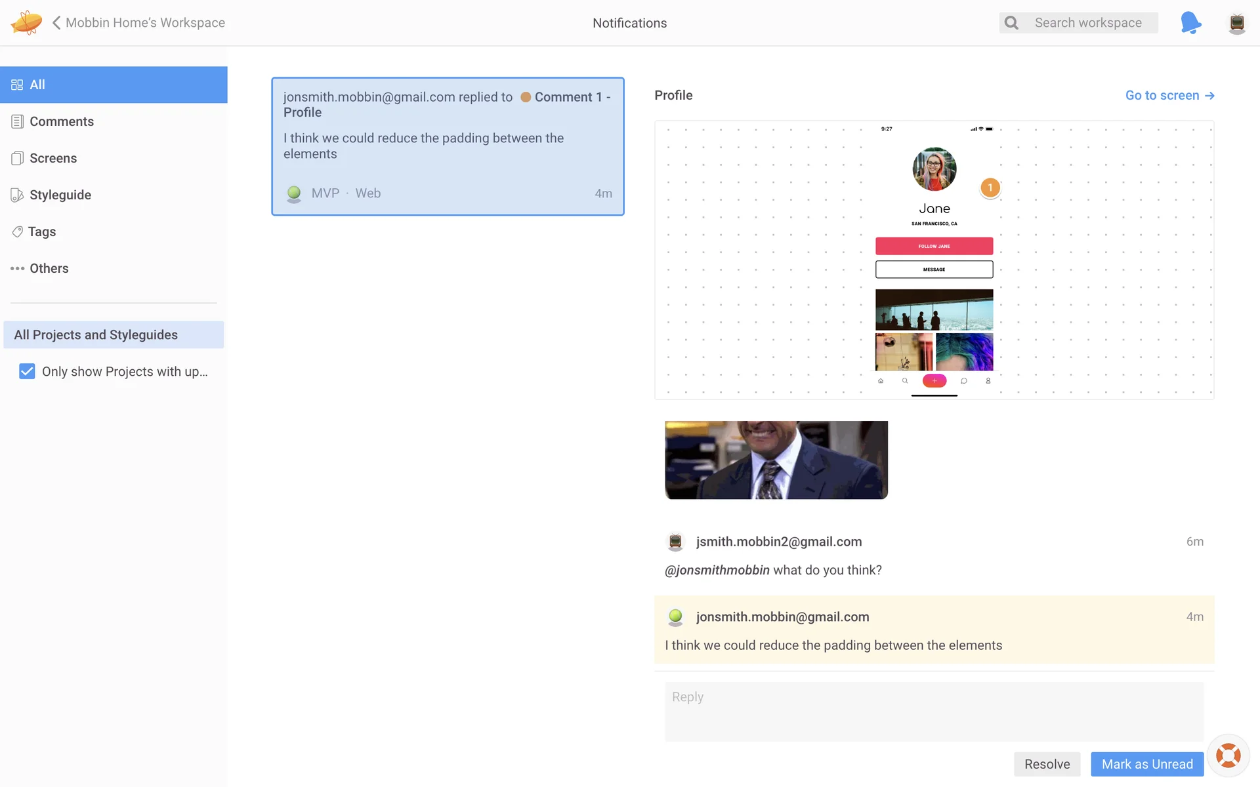Focus the Reply text field
This screenshot has width=1260, height=787.
pos(933,711)
